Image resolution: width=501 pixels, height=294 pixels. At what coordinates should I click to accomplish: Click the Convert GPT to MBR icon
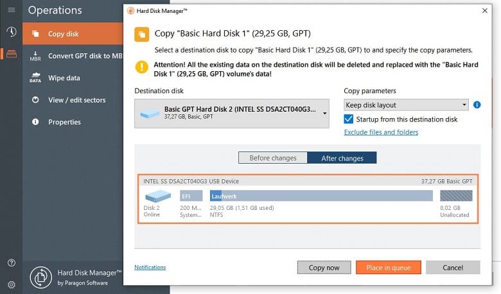point(35,56)
